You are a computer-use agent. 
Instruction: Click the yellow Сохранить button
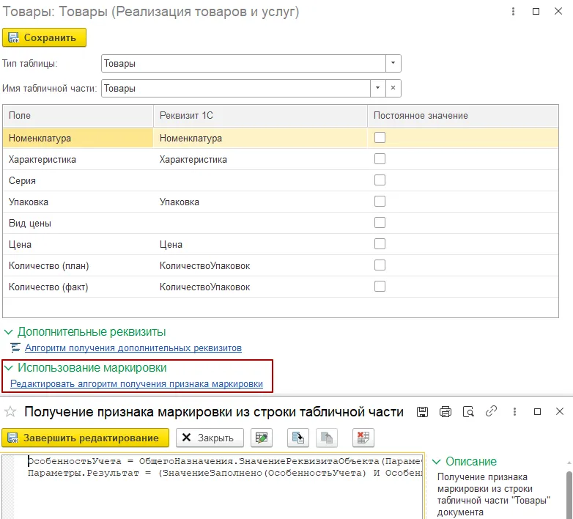(x=44, y=37)
